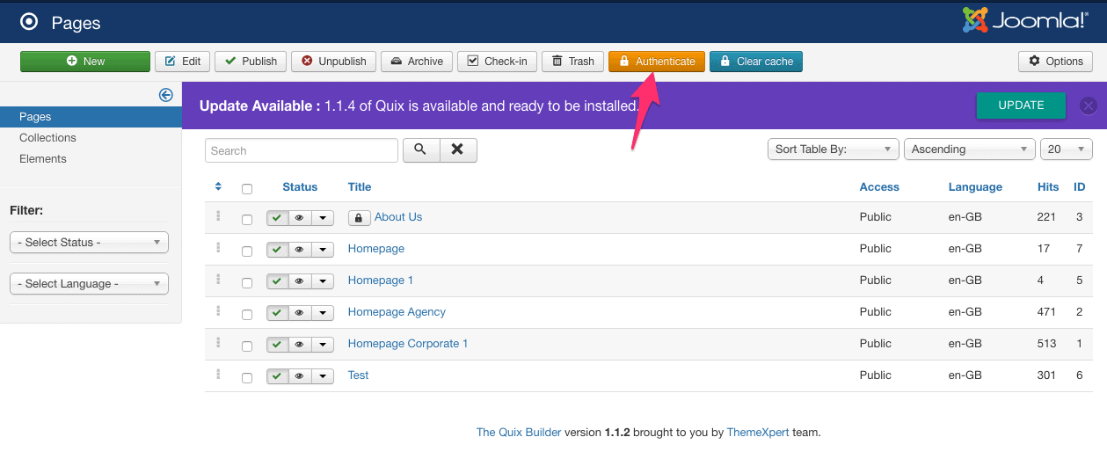
Task: Click the ordering sort arrows column header
Action: tap(218, 187)
